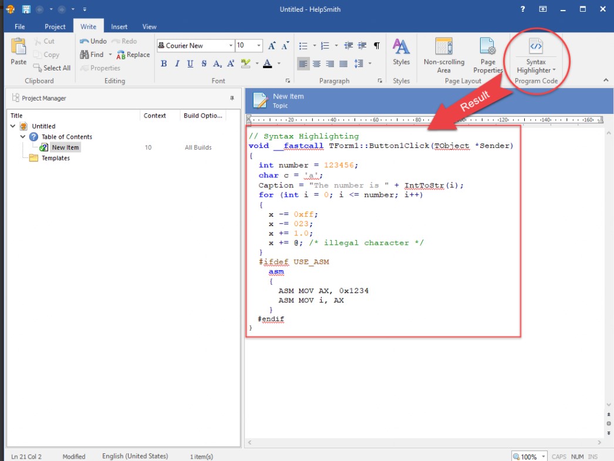Click the Grow Font icon

point(272,46)
